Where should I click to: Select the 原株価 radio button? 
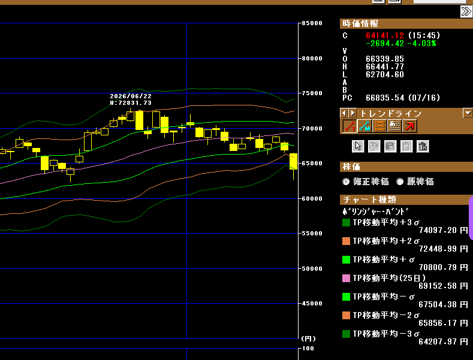point(400,181)
